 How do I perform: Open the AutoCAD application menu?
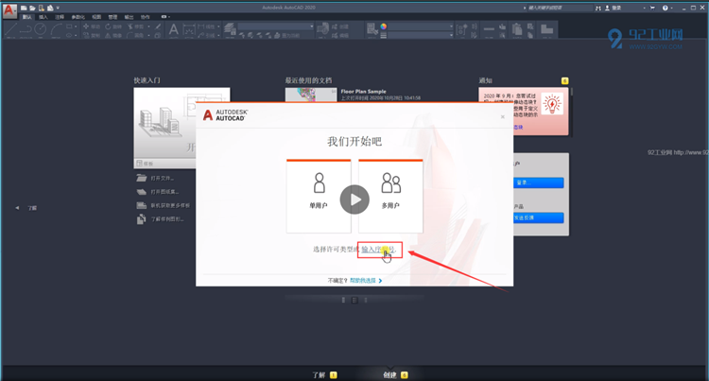[9, 10]
